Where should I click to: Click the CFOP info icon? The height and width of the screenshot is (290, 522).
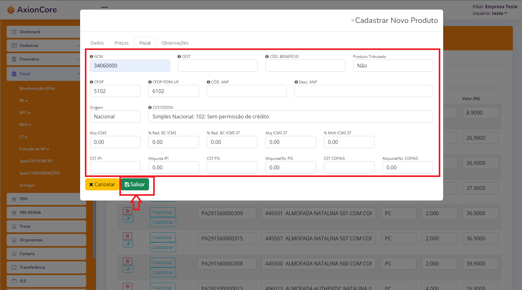point(92,82)
